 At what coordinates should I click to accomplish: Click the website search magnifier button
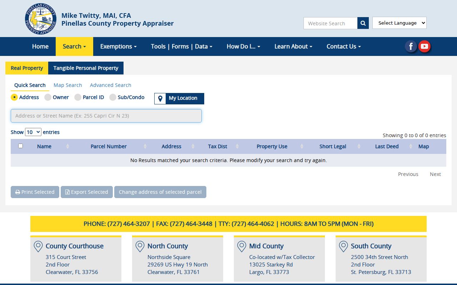(x=363, y=23)
